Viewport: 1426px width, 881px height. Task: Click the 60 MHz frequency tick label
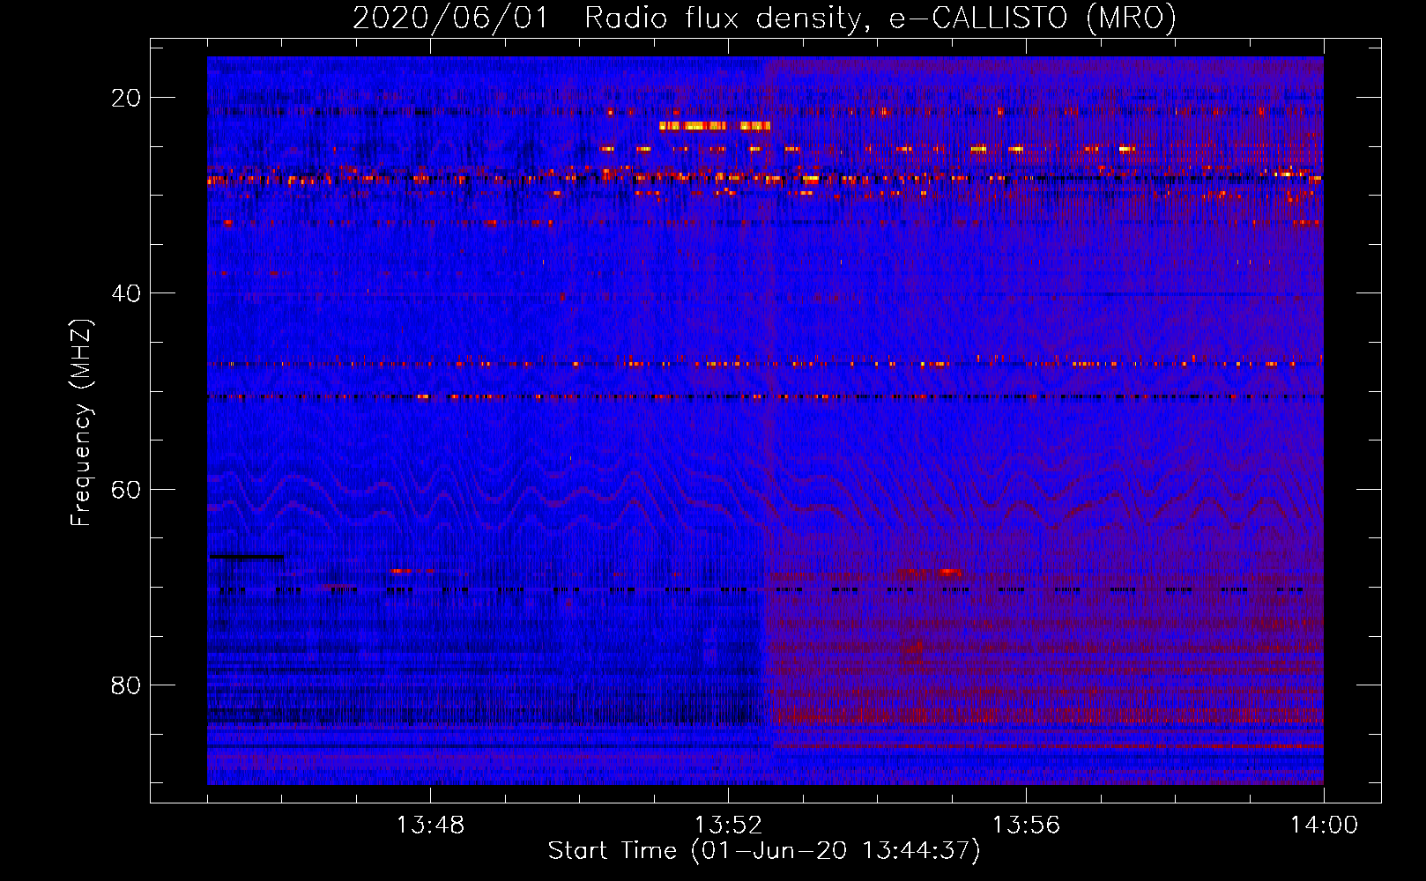click(x=126, y=489)
